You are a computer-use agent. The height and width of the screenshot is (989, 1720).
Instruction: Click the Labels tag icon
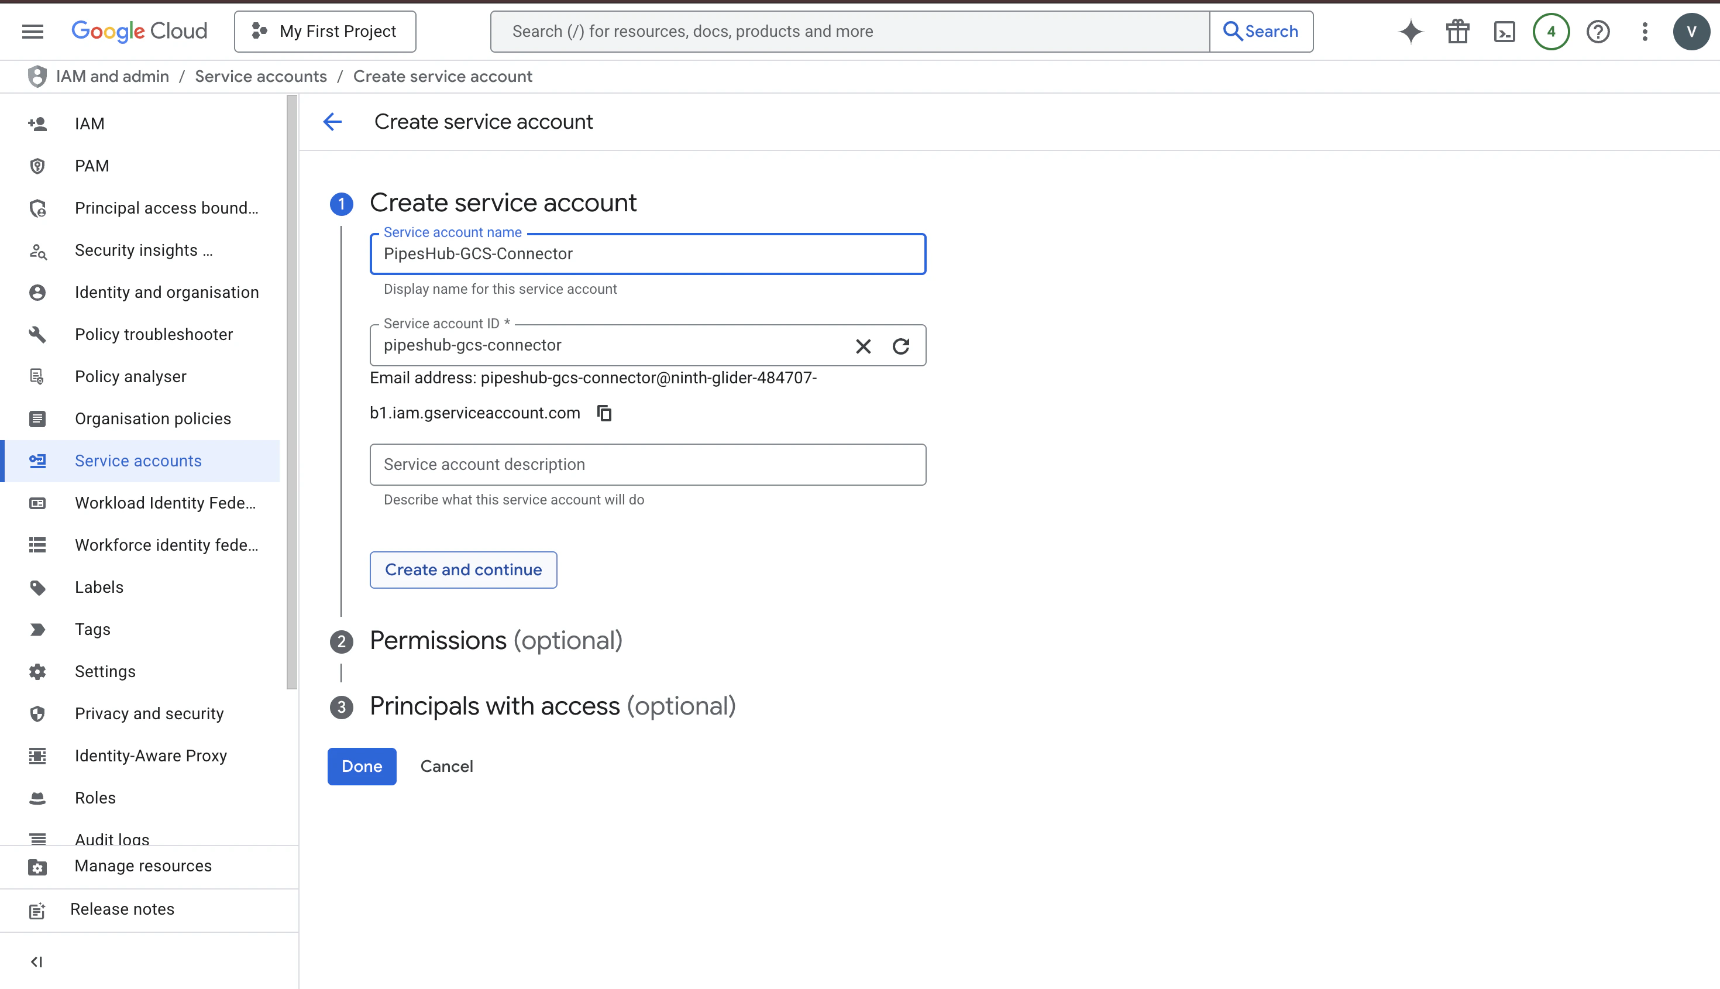click(x=37, y=587)
